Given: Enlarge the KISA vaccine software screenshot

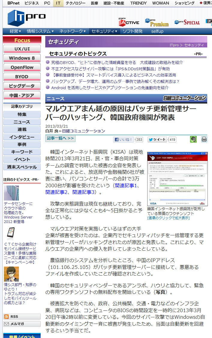Looking at the screenshot, I should 177,179.
